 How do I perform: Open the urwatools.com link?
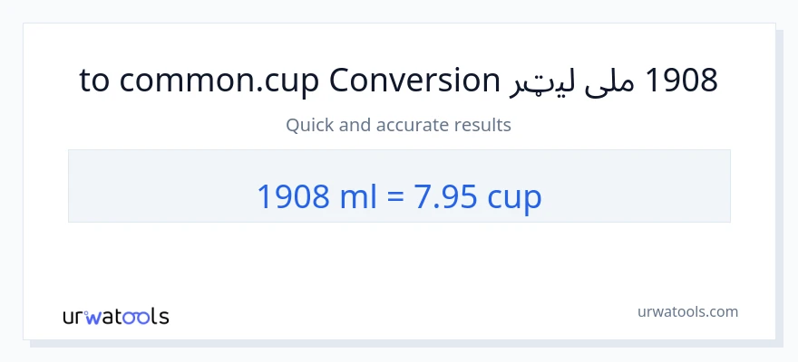(687, 311)
